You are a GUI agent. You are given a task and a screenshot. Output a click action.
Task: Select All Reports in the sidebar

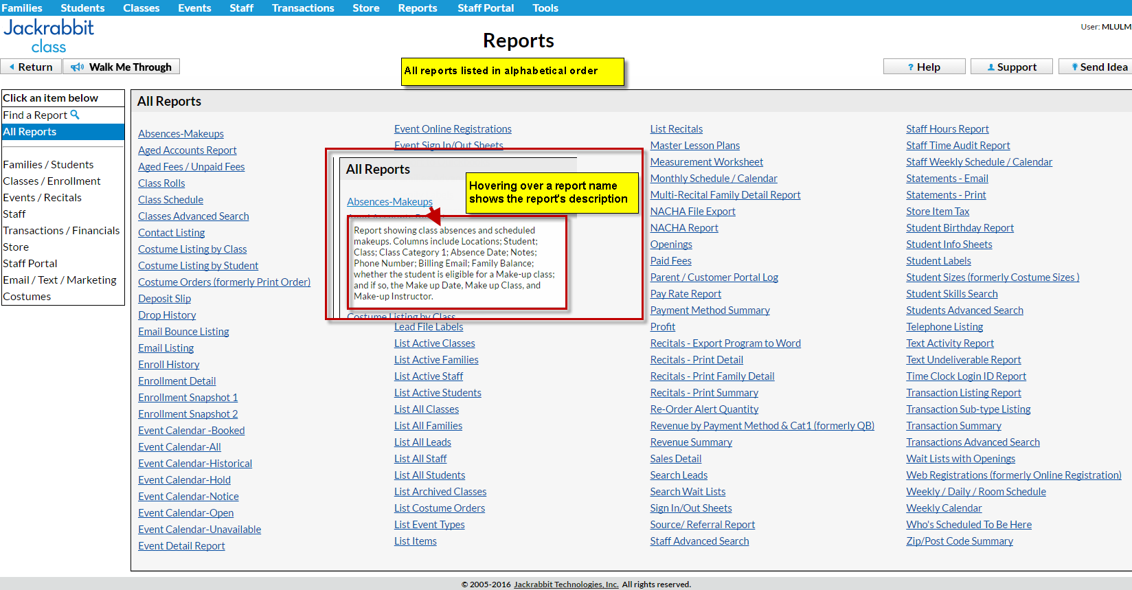tap(63, 132)
